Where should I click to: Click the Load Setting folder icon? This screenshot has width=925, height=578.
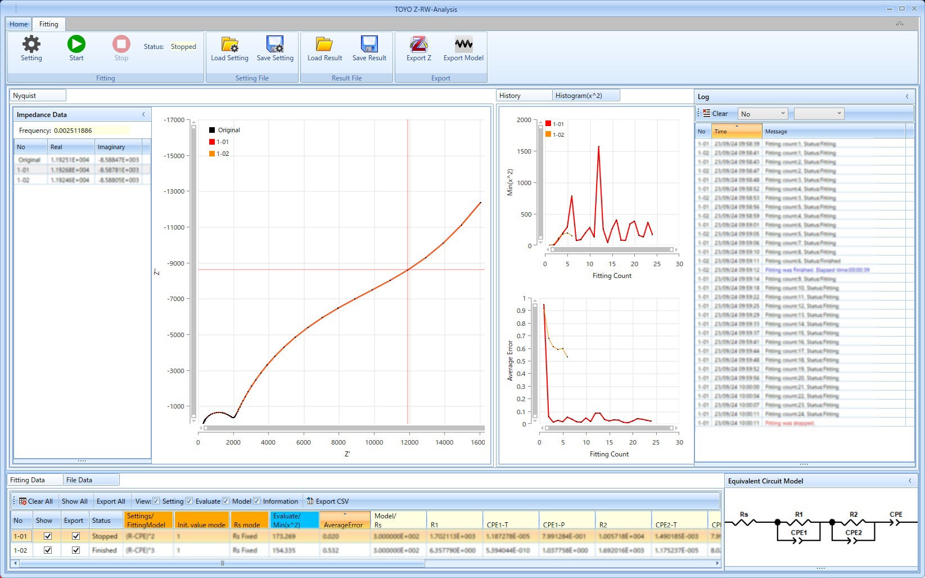[x=229, y=44]
